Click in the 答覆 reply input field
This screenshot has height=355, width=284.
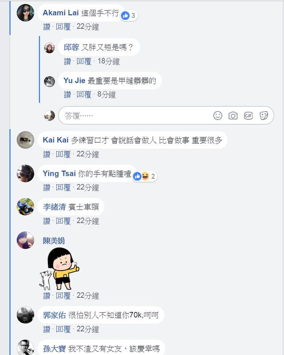pyautogui.click(x=135, y=116)
